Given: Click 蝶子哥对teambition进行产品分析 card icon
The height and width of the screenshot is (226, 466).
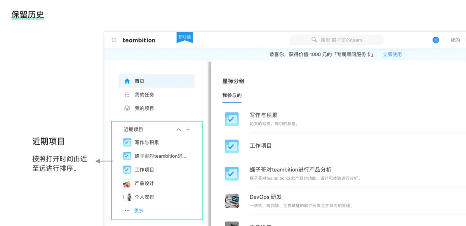Looking at the screenshot, I should tap(232, 174).
